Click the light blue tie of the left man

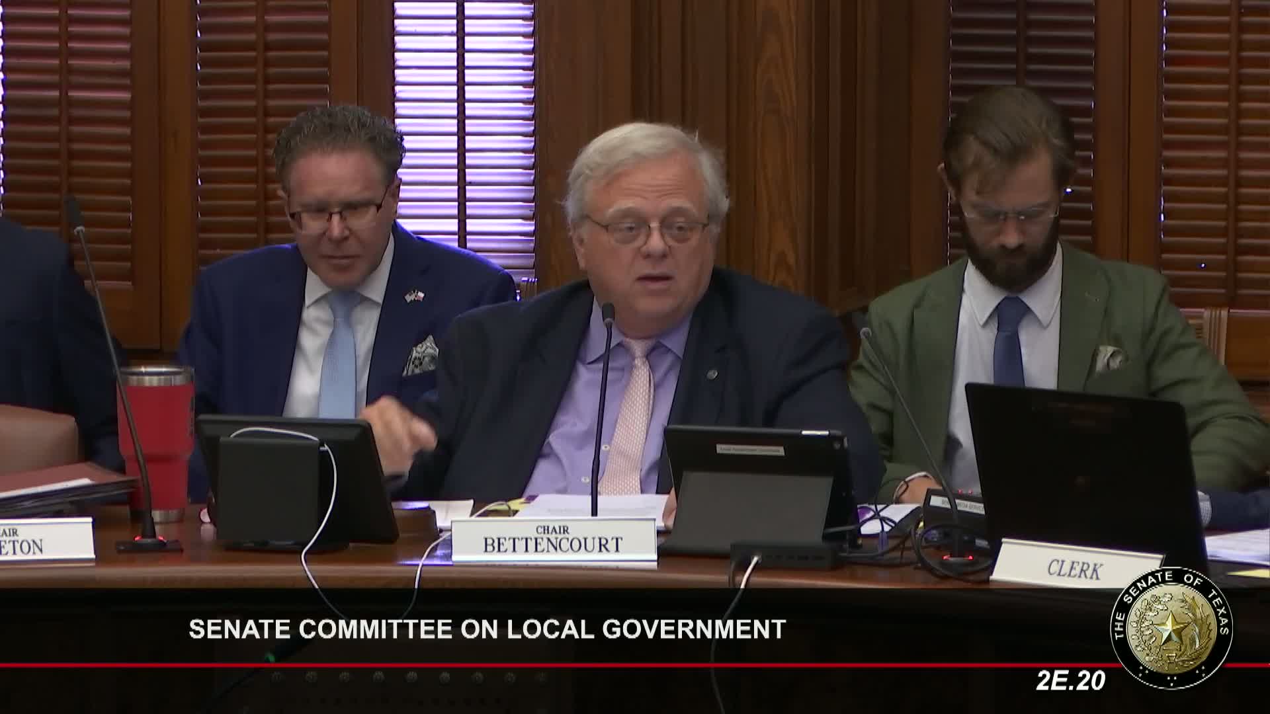pos(341,357)
